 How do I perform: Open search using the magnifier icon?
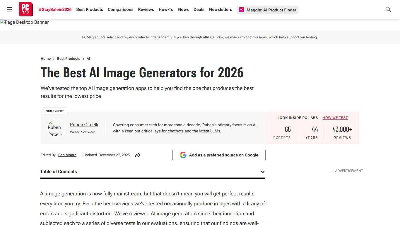(x=388, y=9)
